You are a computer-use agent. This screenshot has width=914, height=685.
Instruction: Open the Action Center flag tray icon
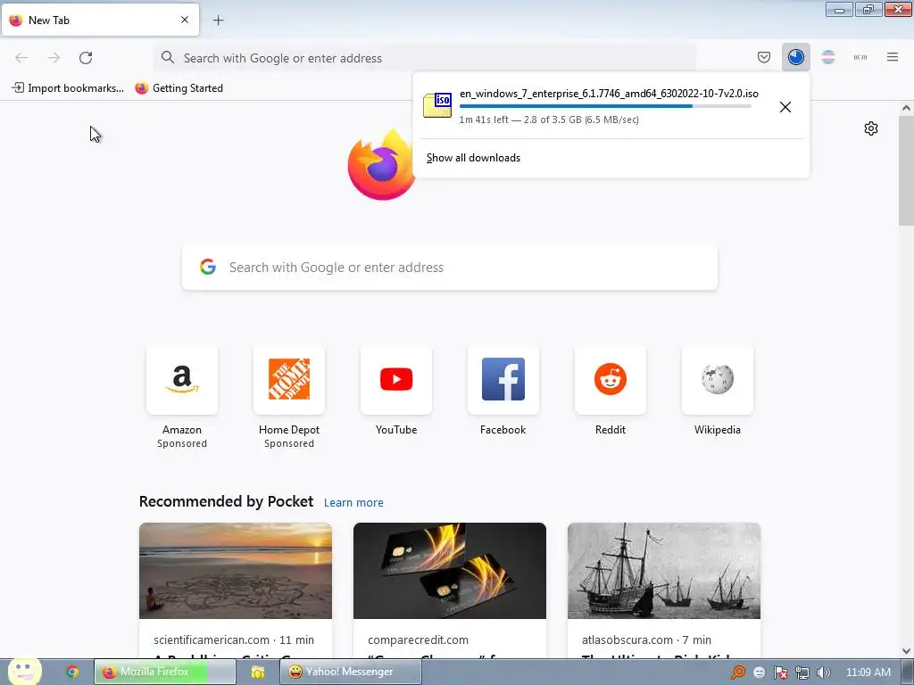(x=781, y=673)
